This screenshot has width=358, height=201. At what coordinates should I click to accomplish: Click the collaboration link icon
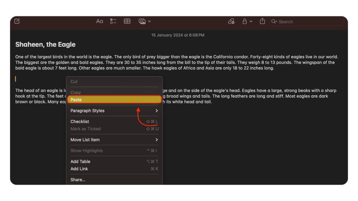coord(231,21)
